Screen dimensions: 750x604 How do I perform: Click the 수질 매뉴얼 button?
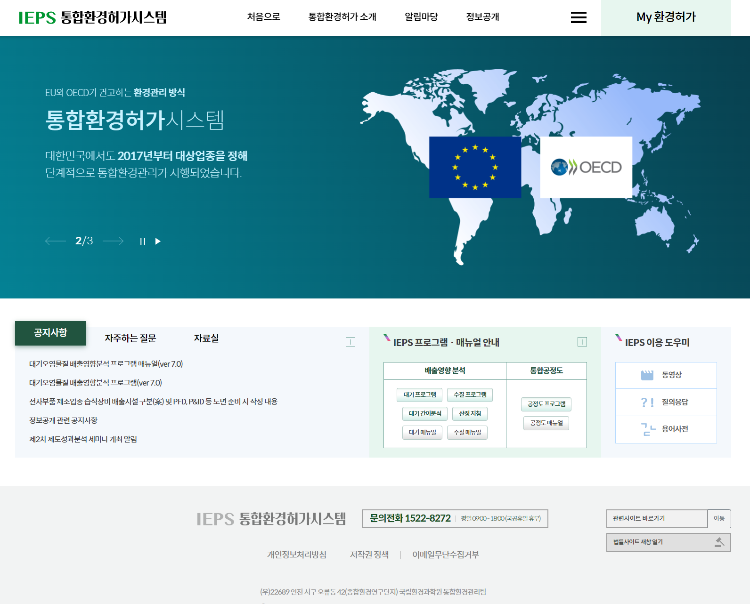coord(467,433)
